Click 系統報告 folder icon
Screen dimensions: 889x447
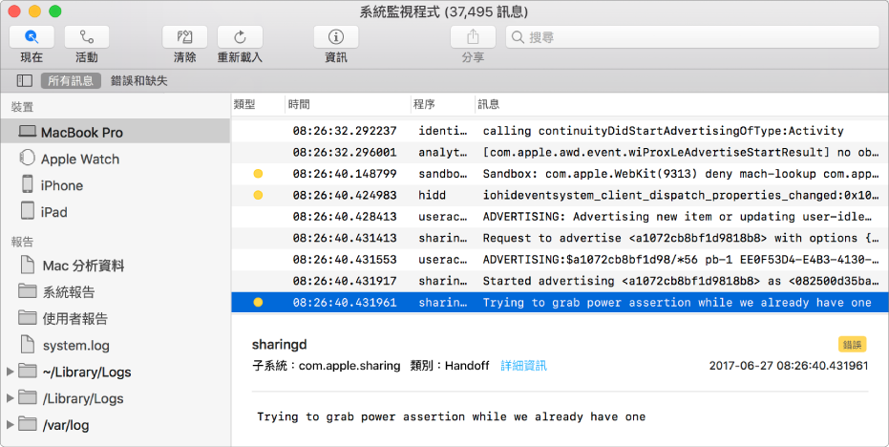[27, 291]
